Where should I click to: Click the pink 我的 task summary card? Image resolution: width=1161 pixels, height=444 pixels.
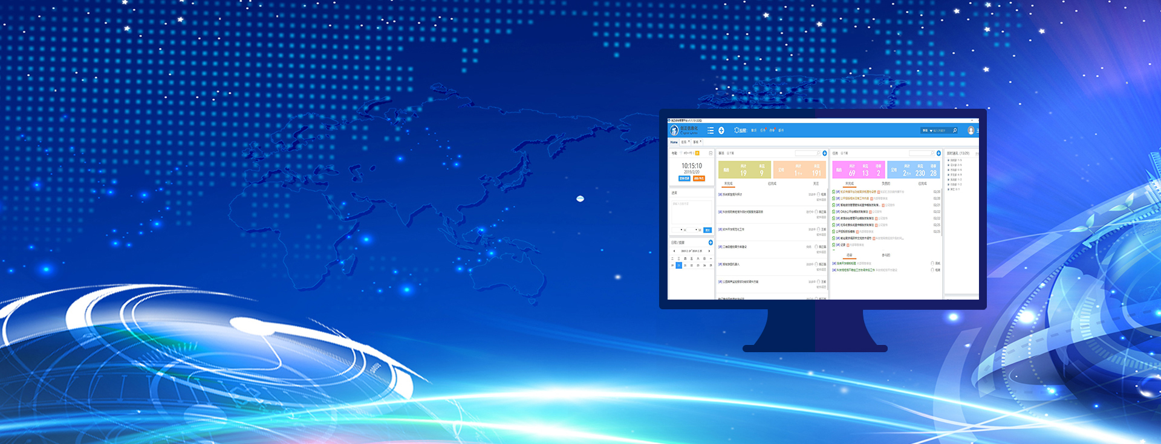[x=859, y=170]
